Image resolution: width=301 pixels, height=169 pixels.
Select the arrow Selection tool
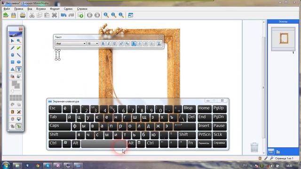13,41
